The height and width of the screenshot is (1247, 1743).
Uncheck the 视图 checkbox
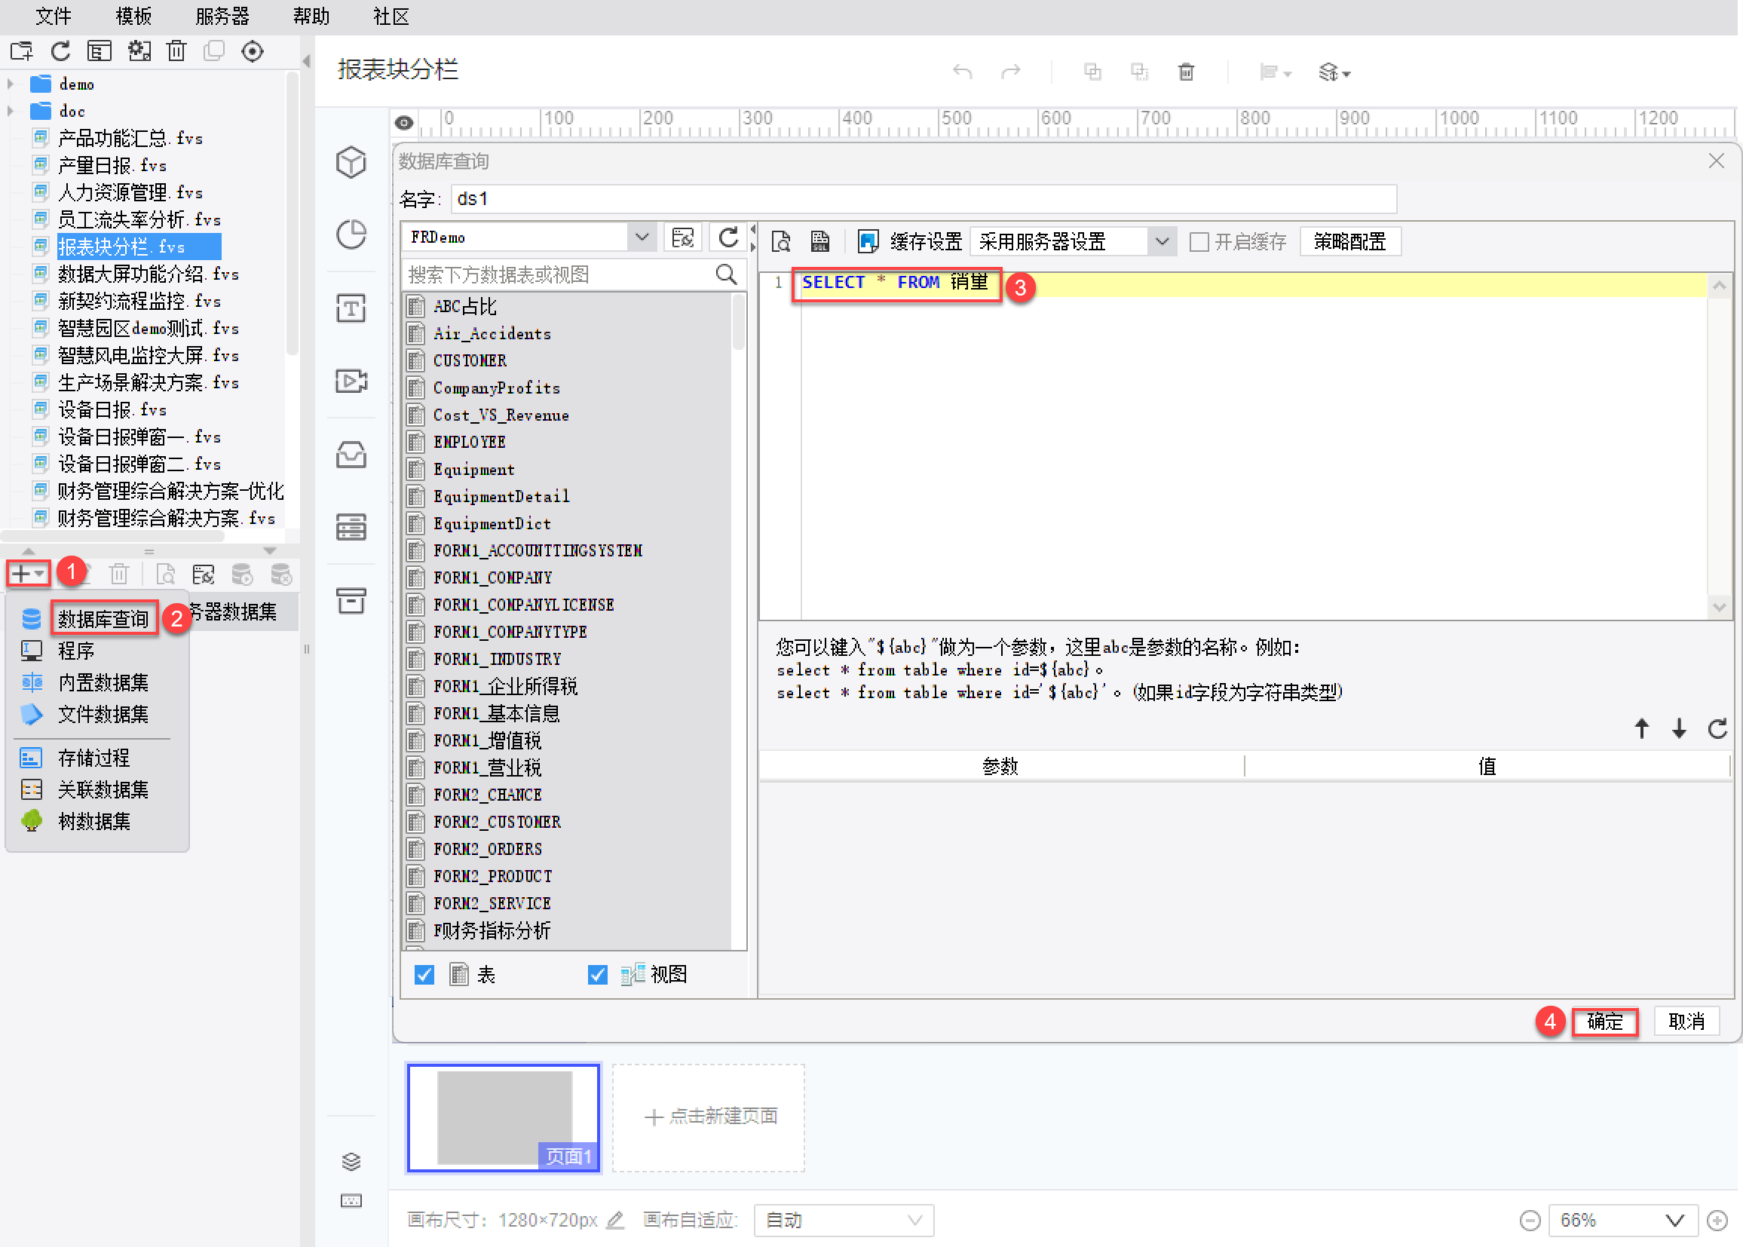597,974
